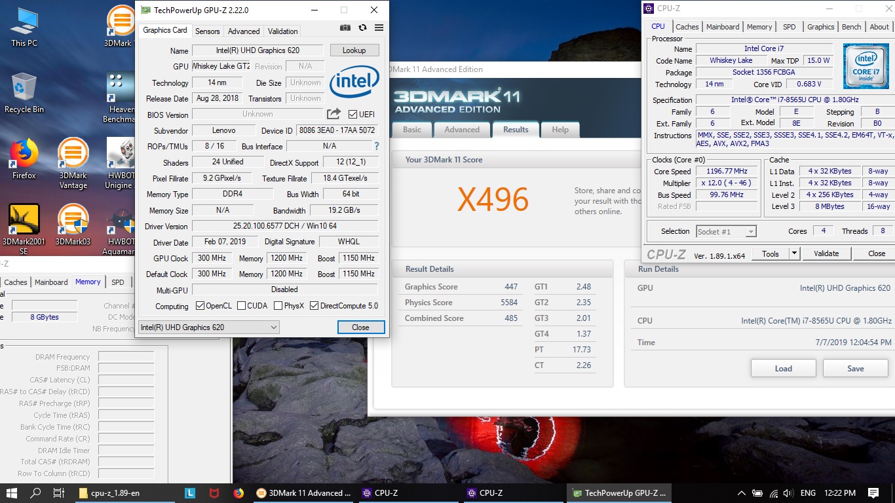Open the 3DMark03 desktop shortcut
The height and width of the screenshot is (503, 895).
(x=73, y=225)
